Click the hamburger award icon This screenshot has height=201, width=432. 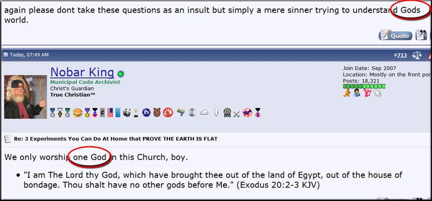tap(78, 112)
